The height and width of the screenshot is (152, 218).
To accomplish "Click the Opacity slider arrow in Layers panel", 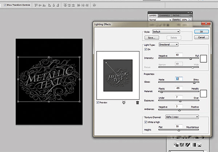I will coord(190,20).
